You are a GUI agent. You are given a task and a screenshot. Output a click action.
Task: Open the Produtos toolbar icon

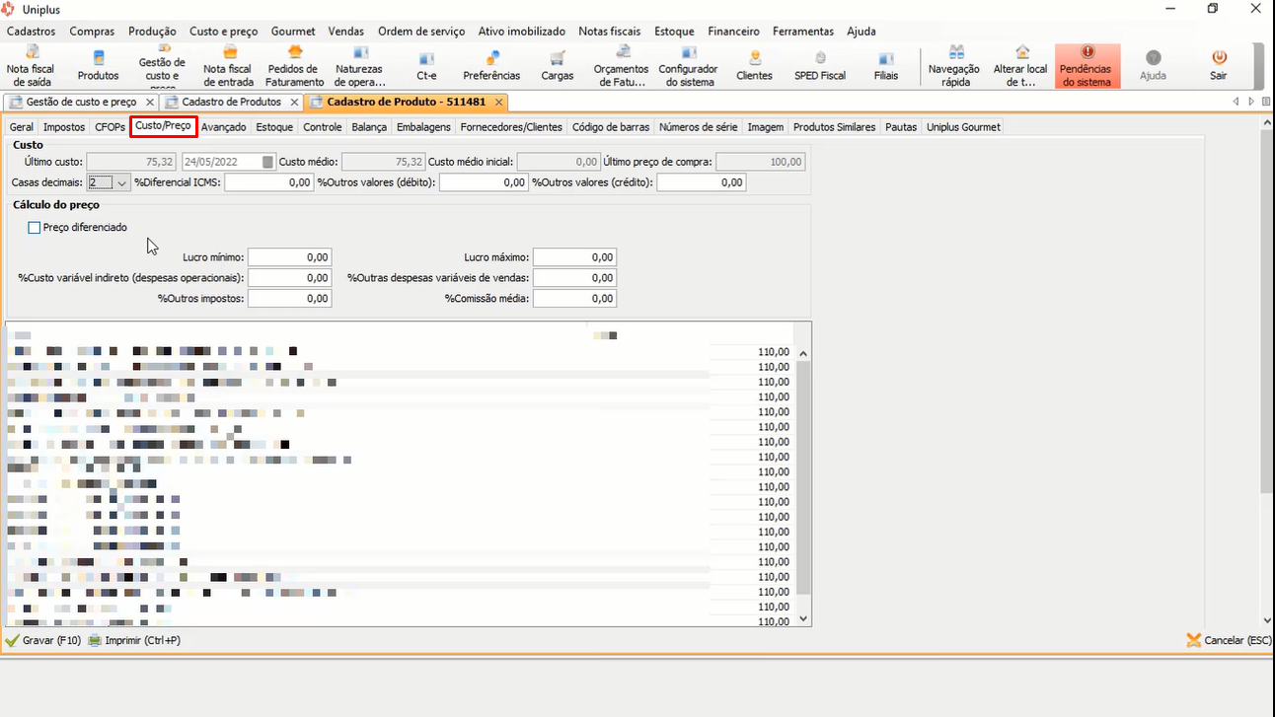point(98,65)
